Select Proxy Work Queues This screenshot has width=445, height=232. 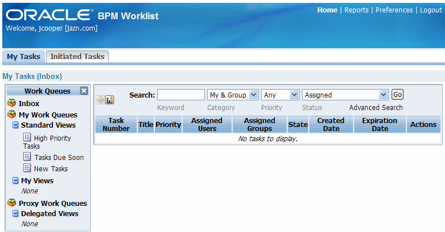click(x=53, y=203)
